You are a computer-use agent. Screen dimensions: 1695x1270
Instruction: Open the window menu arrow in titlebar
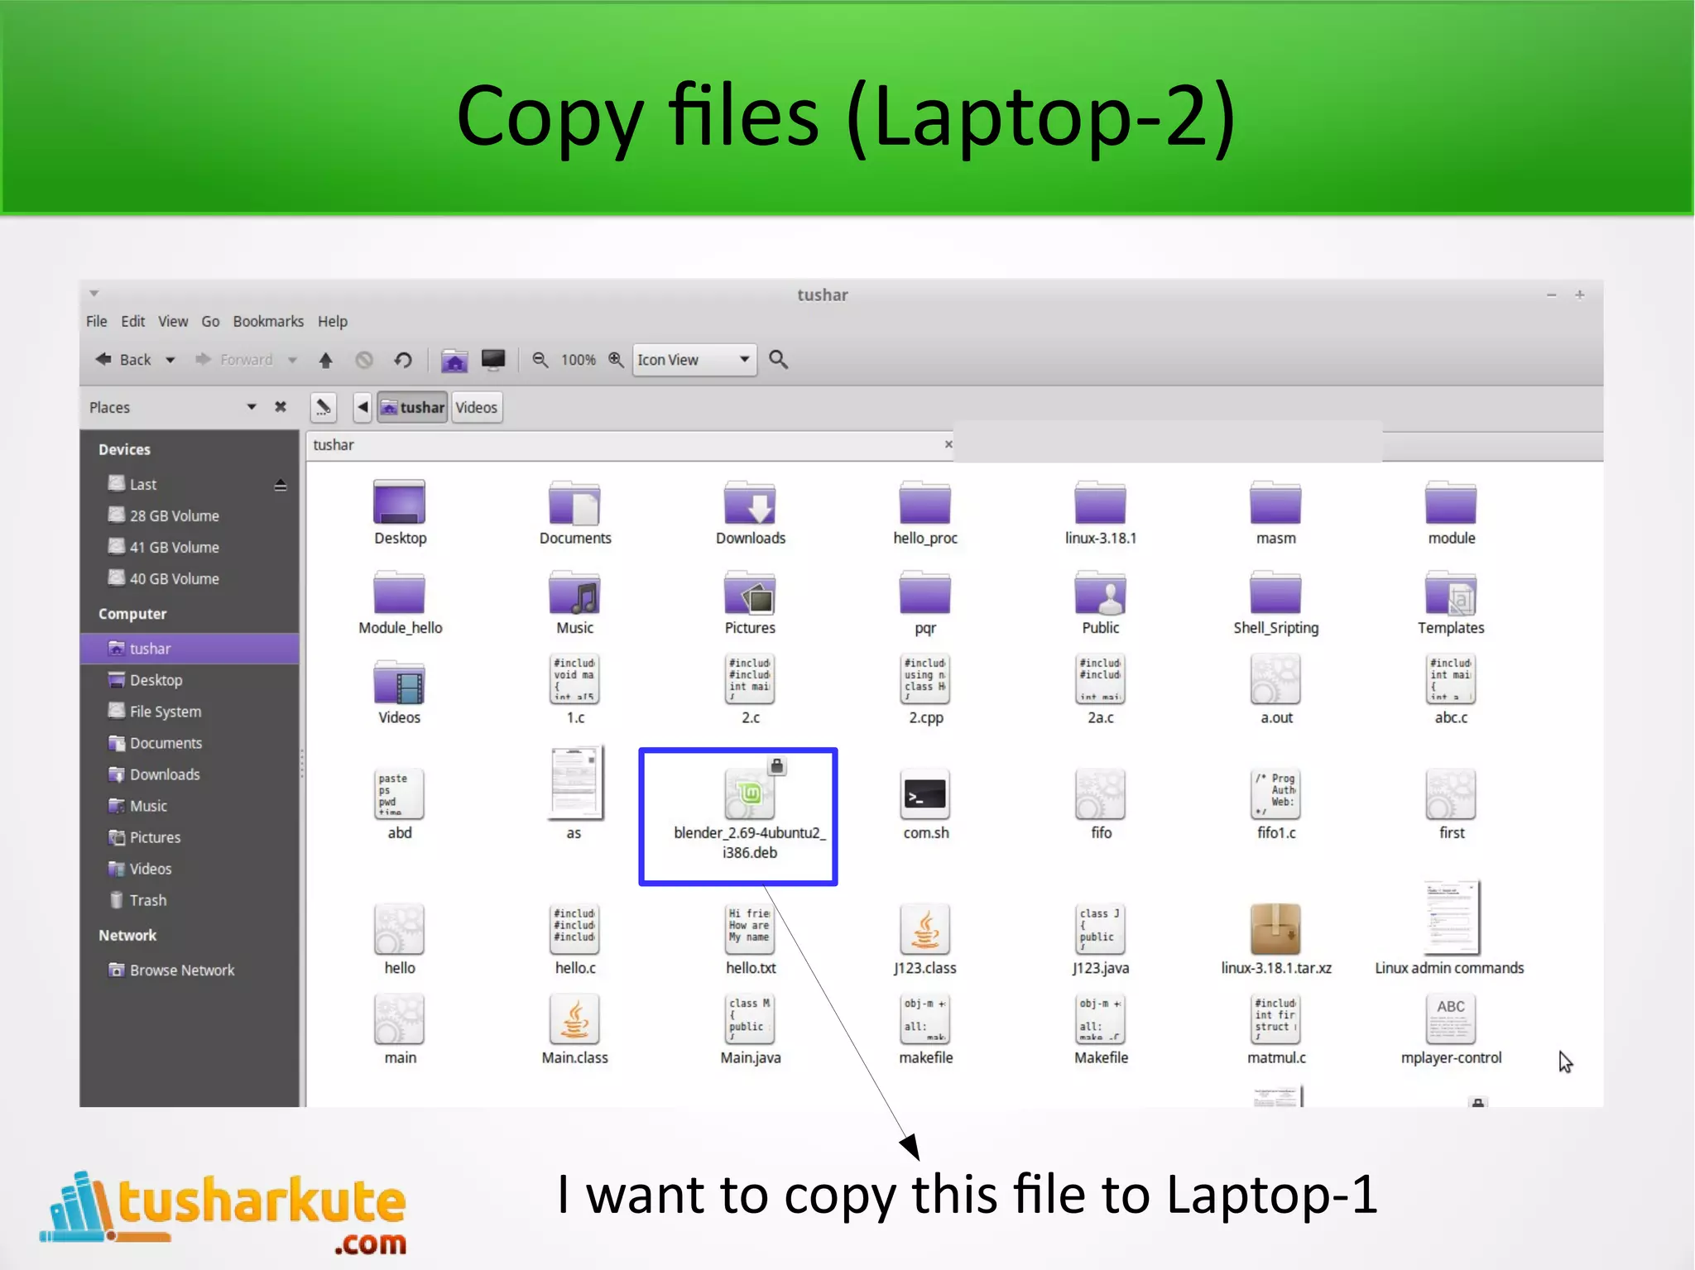pos(94,294)
